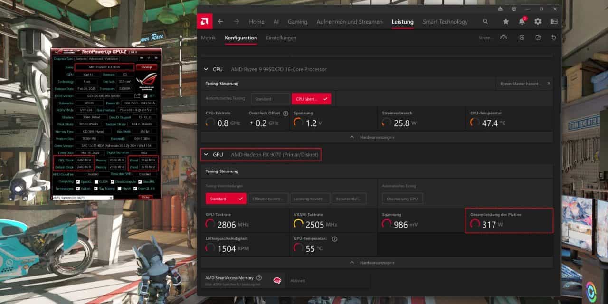Select Effizienz bevorzugen preset
The image size is (608, 304).
(x=268, y=199)
